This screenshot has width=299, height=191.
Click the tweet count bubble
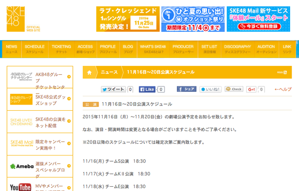[130, 89]
